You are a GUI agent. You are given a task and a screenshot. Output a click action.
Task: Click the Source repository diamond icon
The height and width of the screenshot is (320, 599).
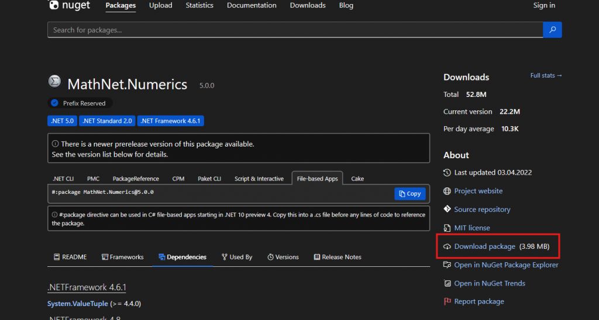click(447, 209)
